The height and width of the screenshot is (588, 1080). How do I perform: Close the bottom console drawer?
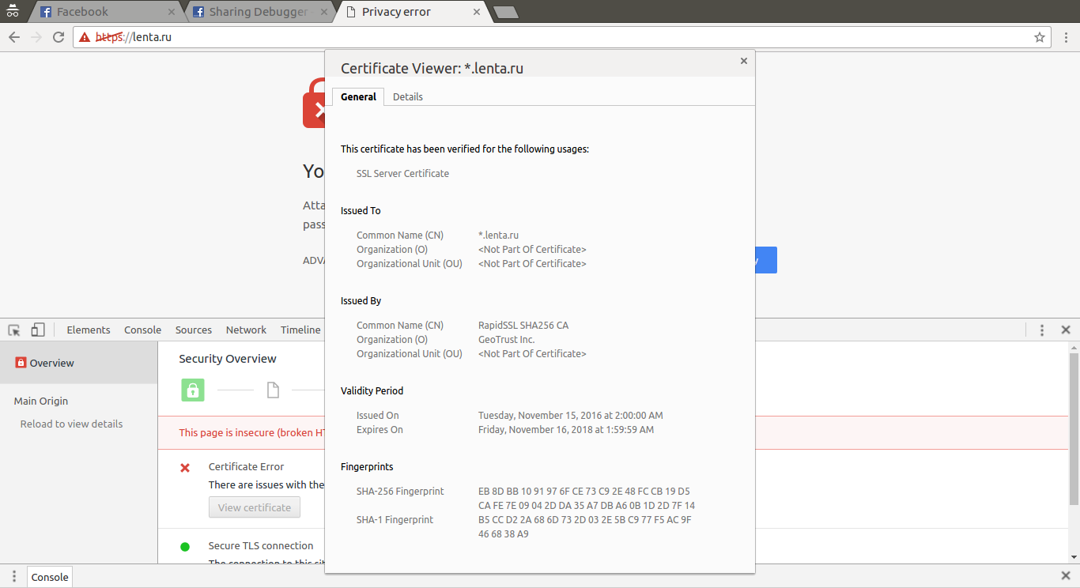[1066, 576]
